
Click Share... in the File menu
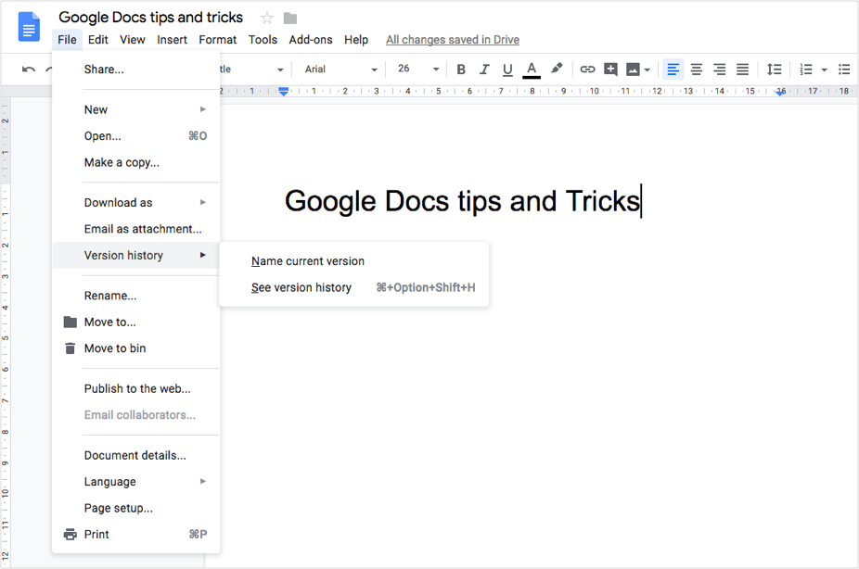104,69
